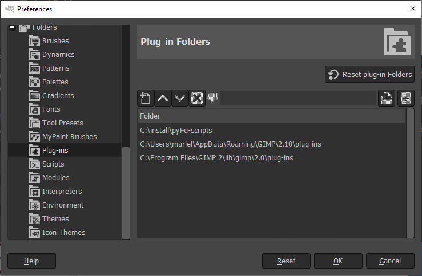Collapse the Folders tree node

pyautogui.click(x=12, y=27)
